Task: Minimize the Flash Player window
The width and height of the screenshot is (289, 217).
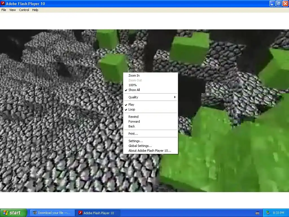Action: coord(272,3)
